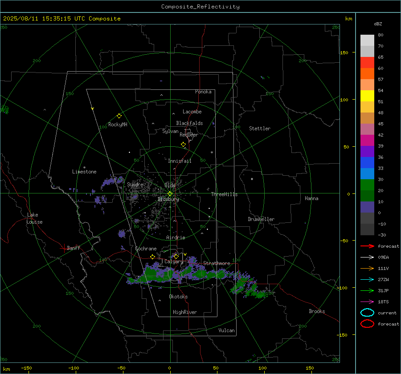Click the 18TS legend label
This screenshot has height=374, width=401.
click(383, 302)
